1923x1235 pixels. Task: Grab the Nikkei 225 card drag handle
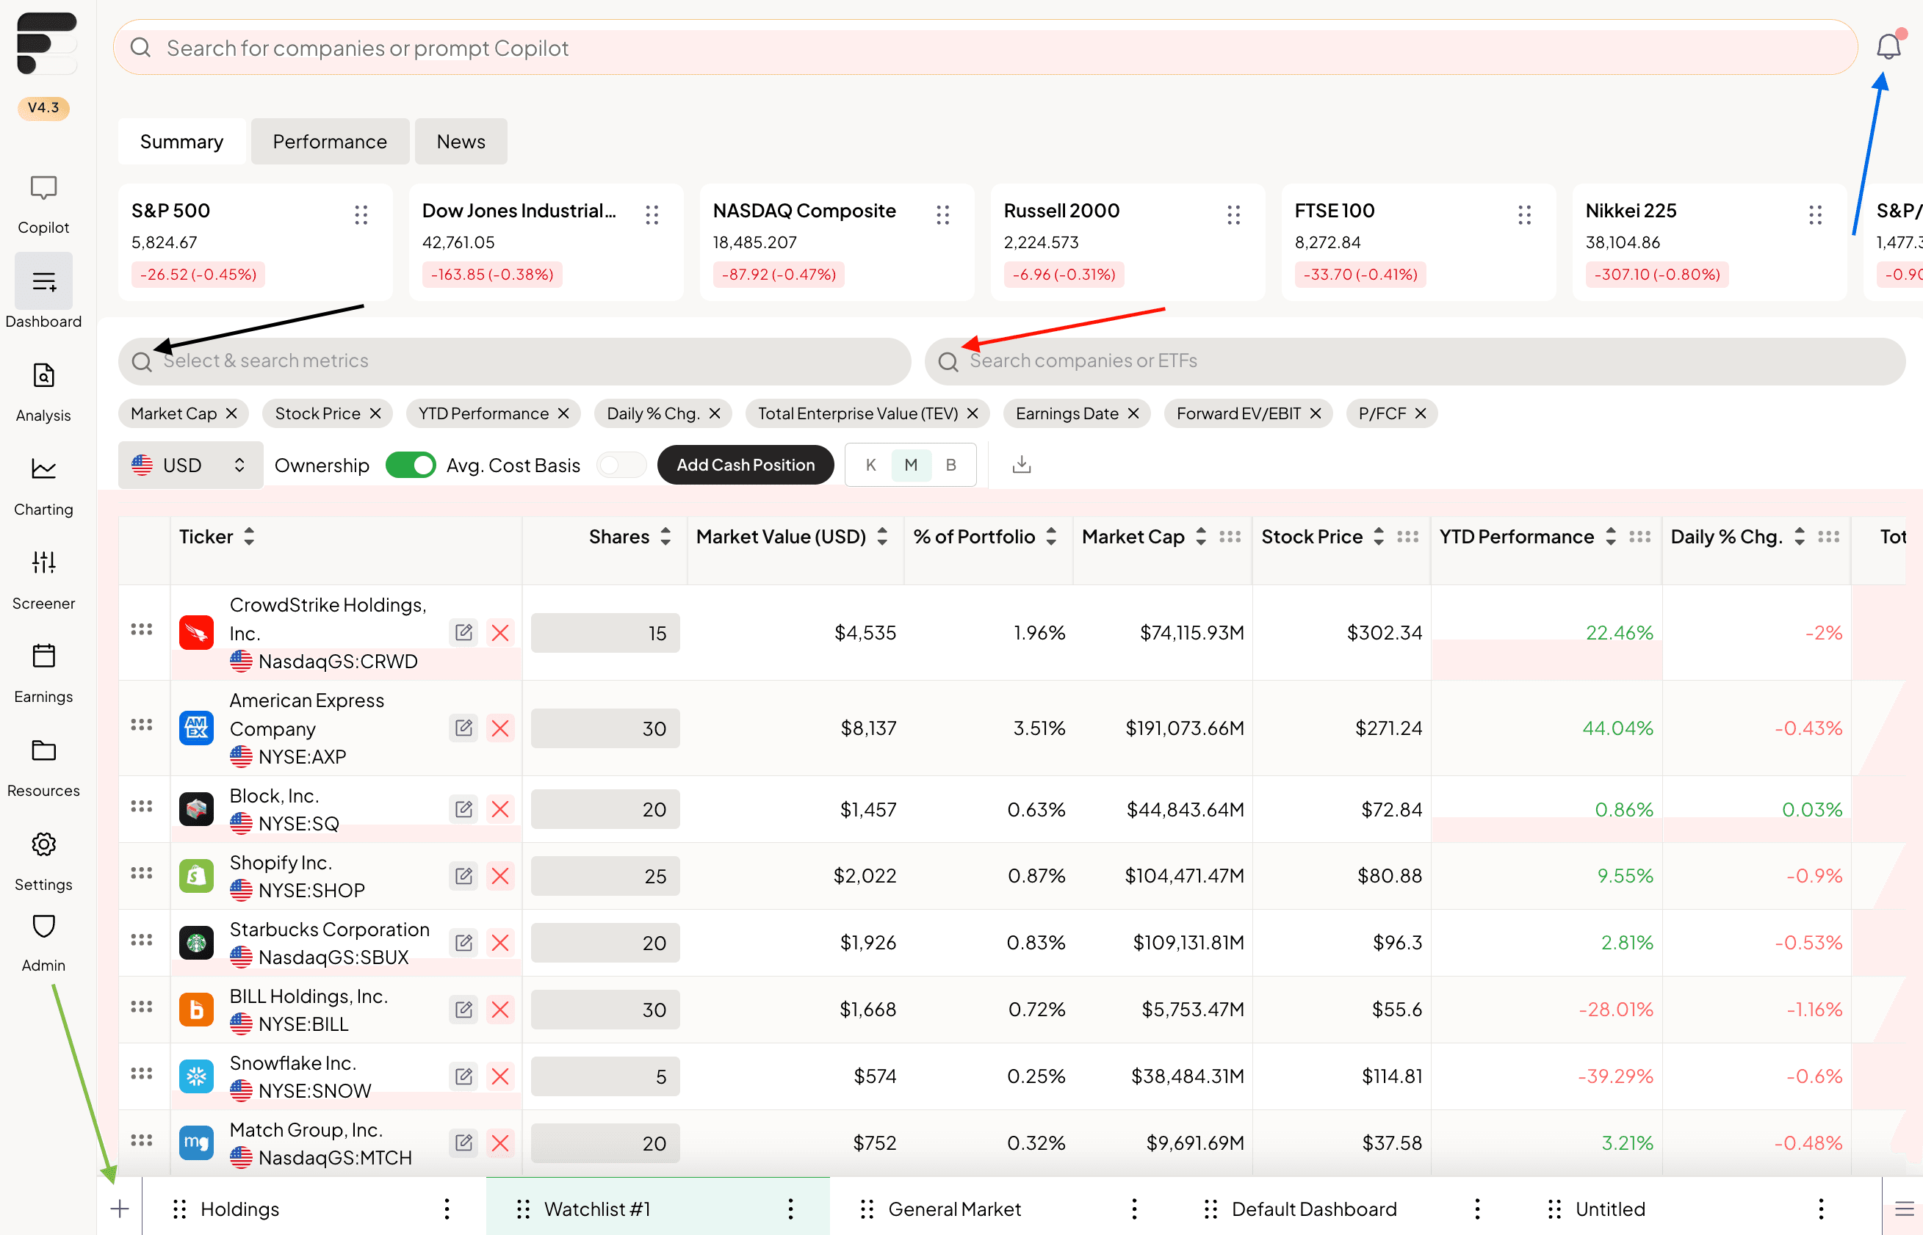pyautogui.click(x=1815, y=214)
